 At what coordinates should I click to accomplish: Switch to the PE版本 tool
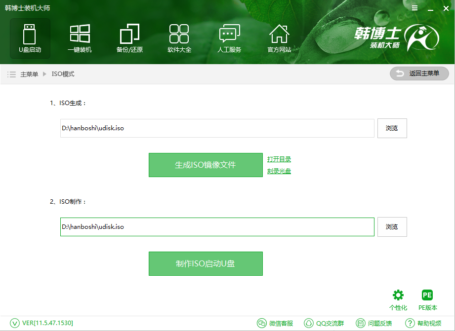coord(427,298)
